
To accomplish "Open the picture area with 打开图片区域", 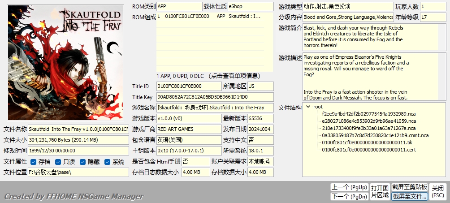I will (380, 192).
